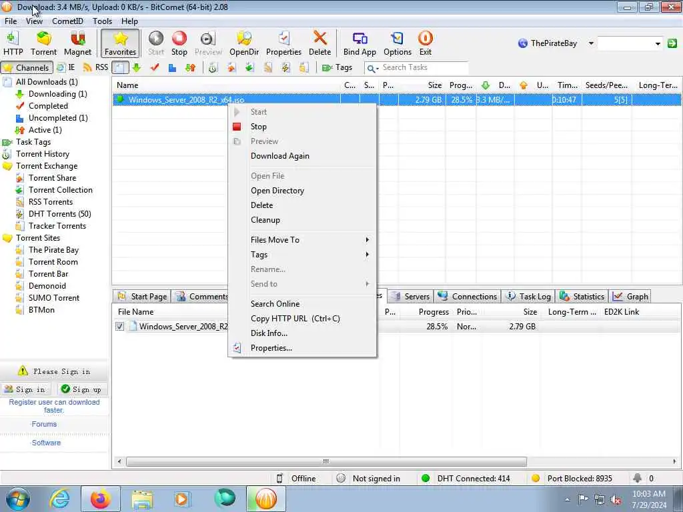683x512 pixels.
Task: Click the blue uncompleted filter icon
Action: tap(173, 67)
